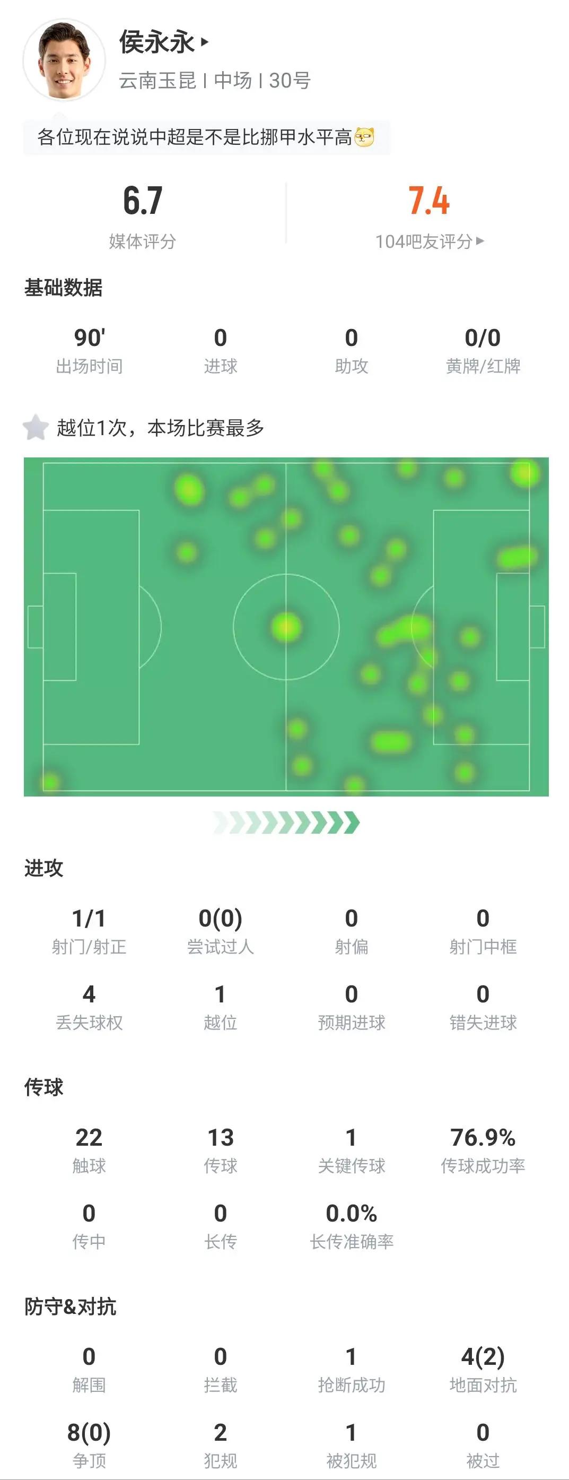The image size is (569, 1480).
Task: Tap the 射门/射正 1/1 stat
Action: click(89, 931)
